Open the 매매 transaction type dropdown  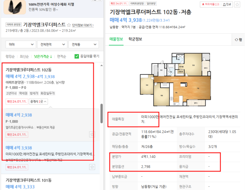point(21,44)
